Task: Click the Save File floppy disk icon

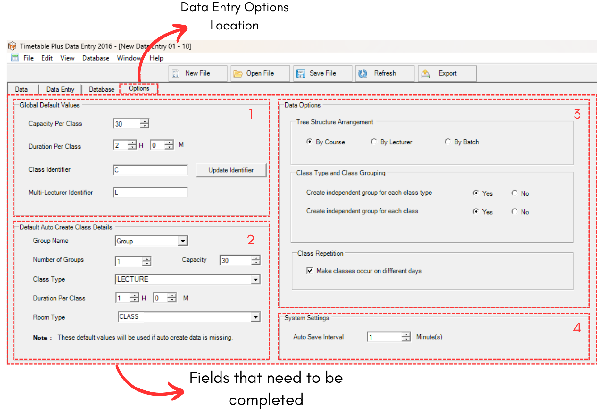Action: pyautogui.click(x=301, y=74)
